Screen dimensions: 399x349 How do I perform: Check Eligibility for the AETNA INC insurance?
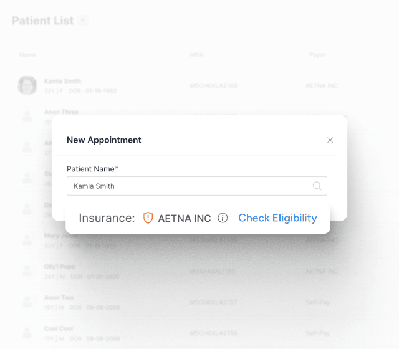(277, 218)
